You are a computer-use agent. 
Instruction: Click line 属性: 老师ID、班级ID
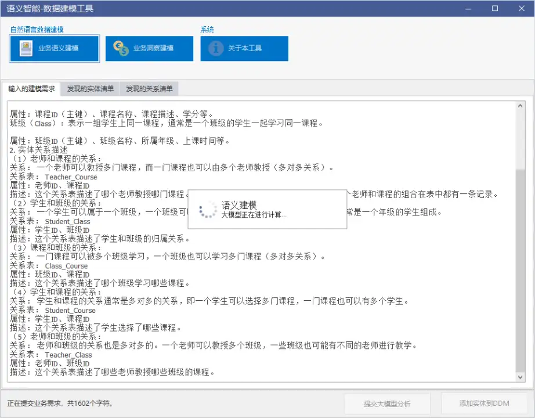point(49,363)
